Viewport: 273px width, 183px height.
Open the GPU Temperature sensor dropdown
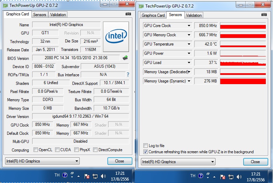(x=189, y=44)
